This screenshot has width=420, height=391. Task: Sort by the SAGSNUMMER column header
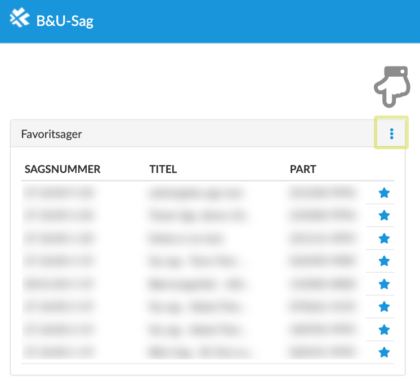(x=62, y=169)
